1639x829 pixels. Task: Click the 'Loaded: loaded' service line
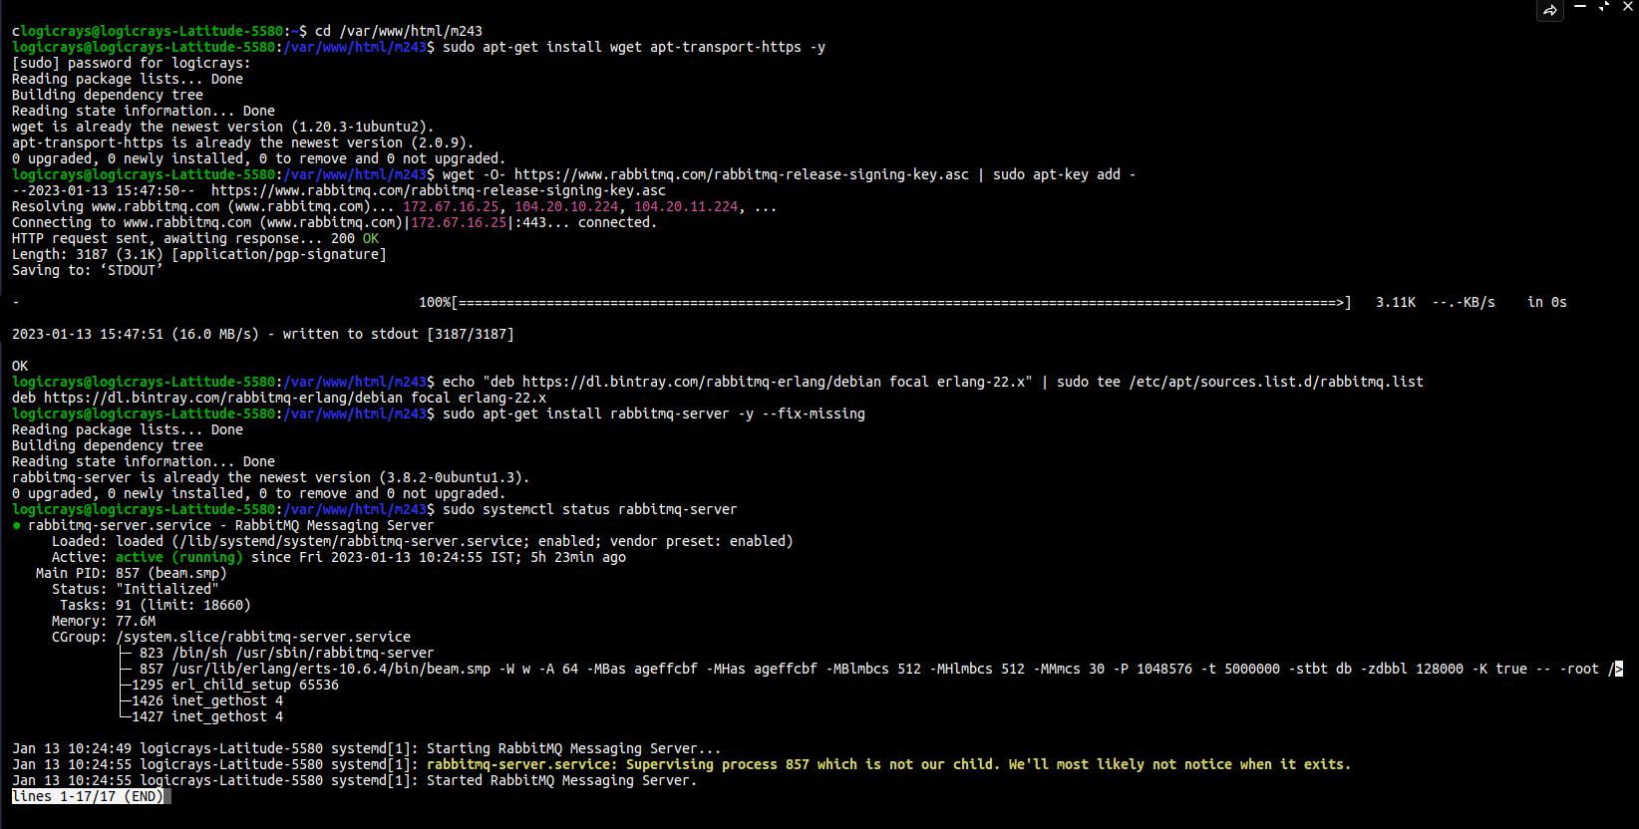coord(423,541)
